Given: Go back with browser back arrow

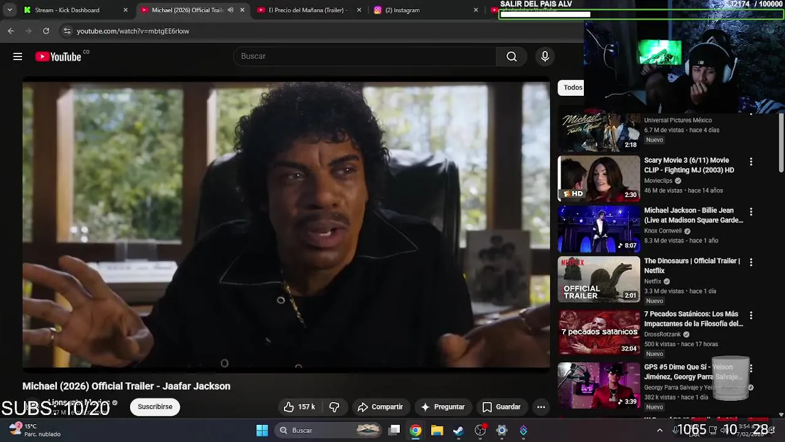Looking at the screenshot, I should [10, 31].
